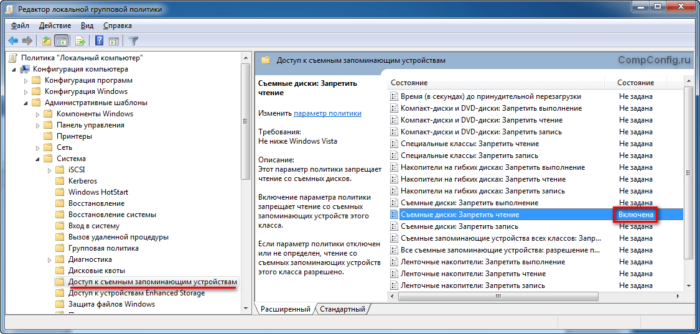
Task: Click icon of Ленточные накопители: Запретить чтение
Action: coord(393,274)
